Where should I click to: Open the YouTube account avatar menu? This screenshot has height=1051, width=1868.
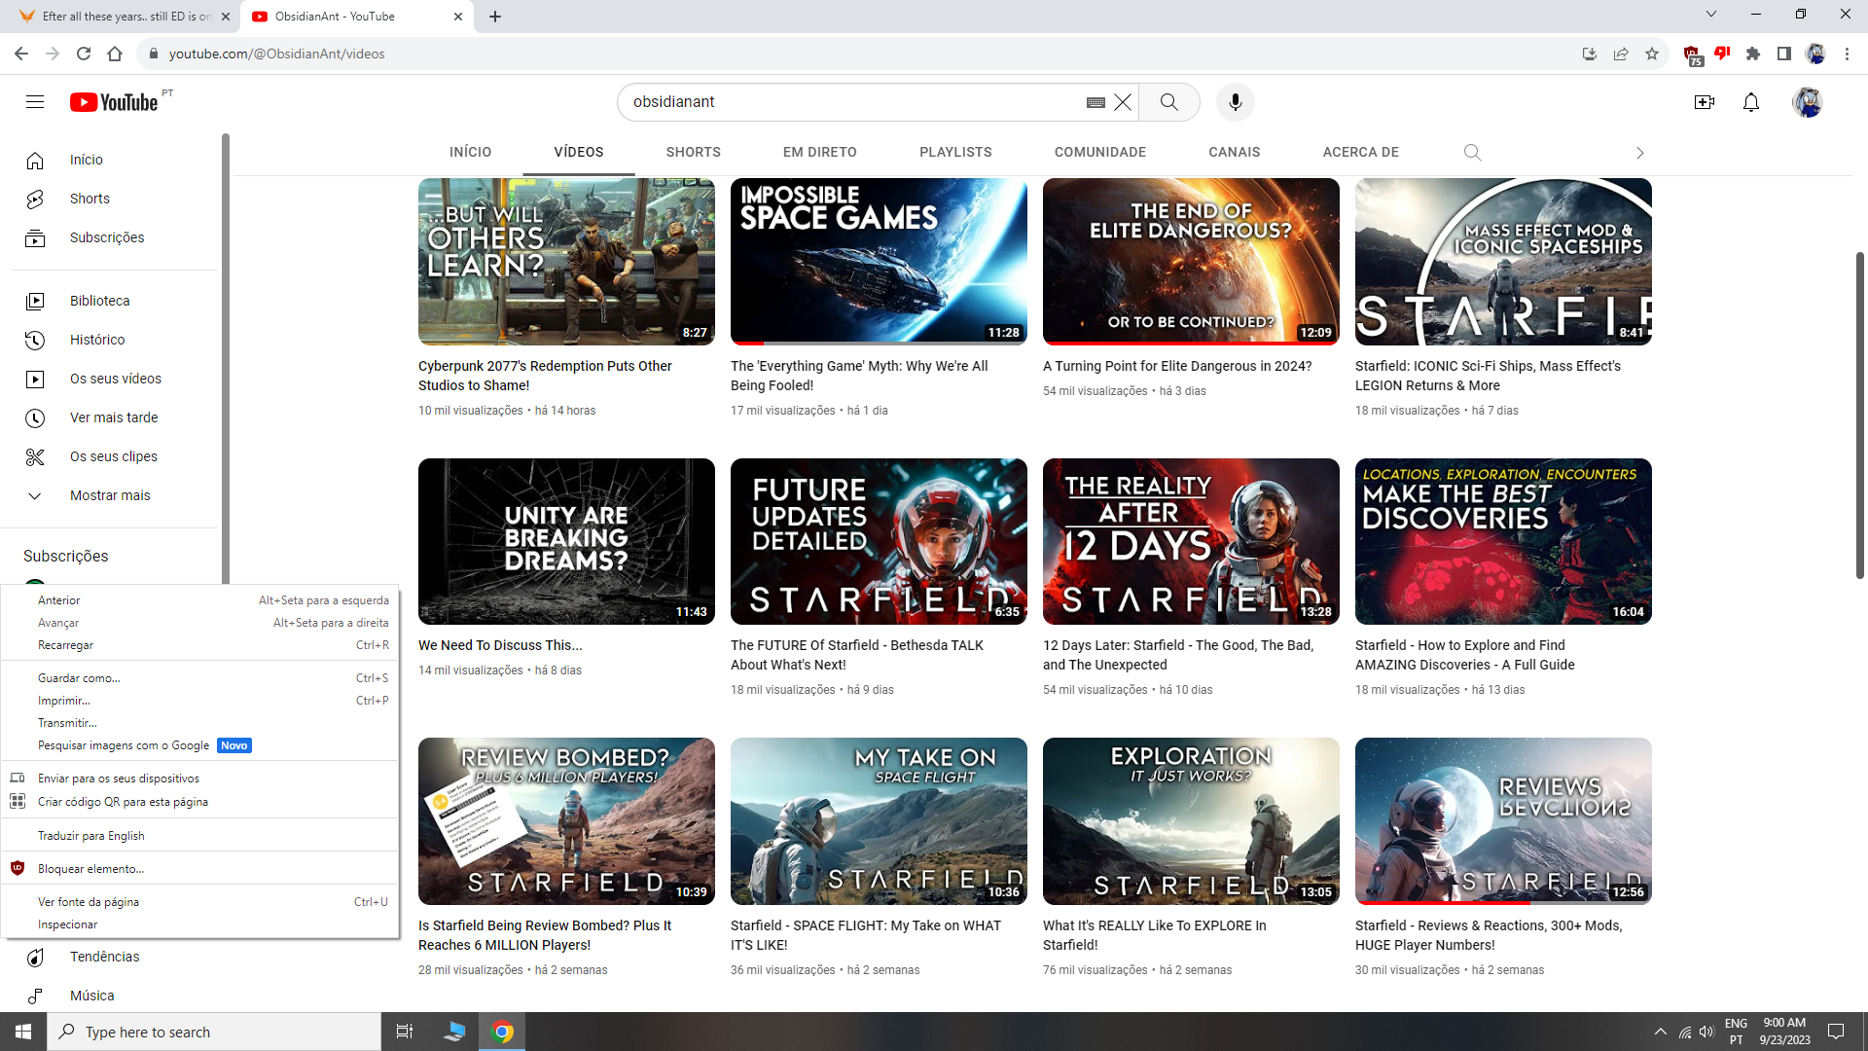pos(1807,102)
